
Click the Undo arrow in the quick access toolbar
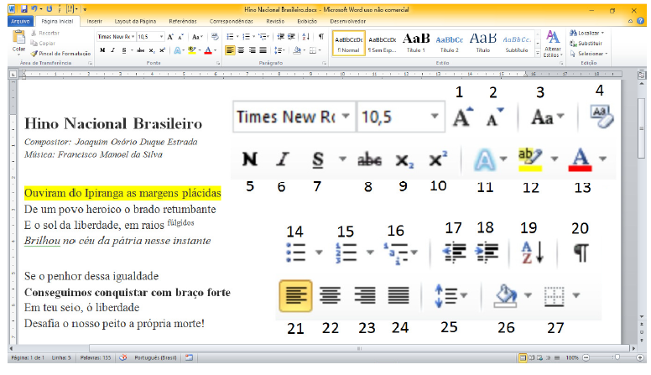(x=34, y=8)
